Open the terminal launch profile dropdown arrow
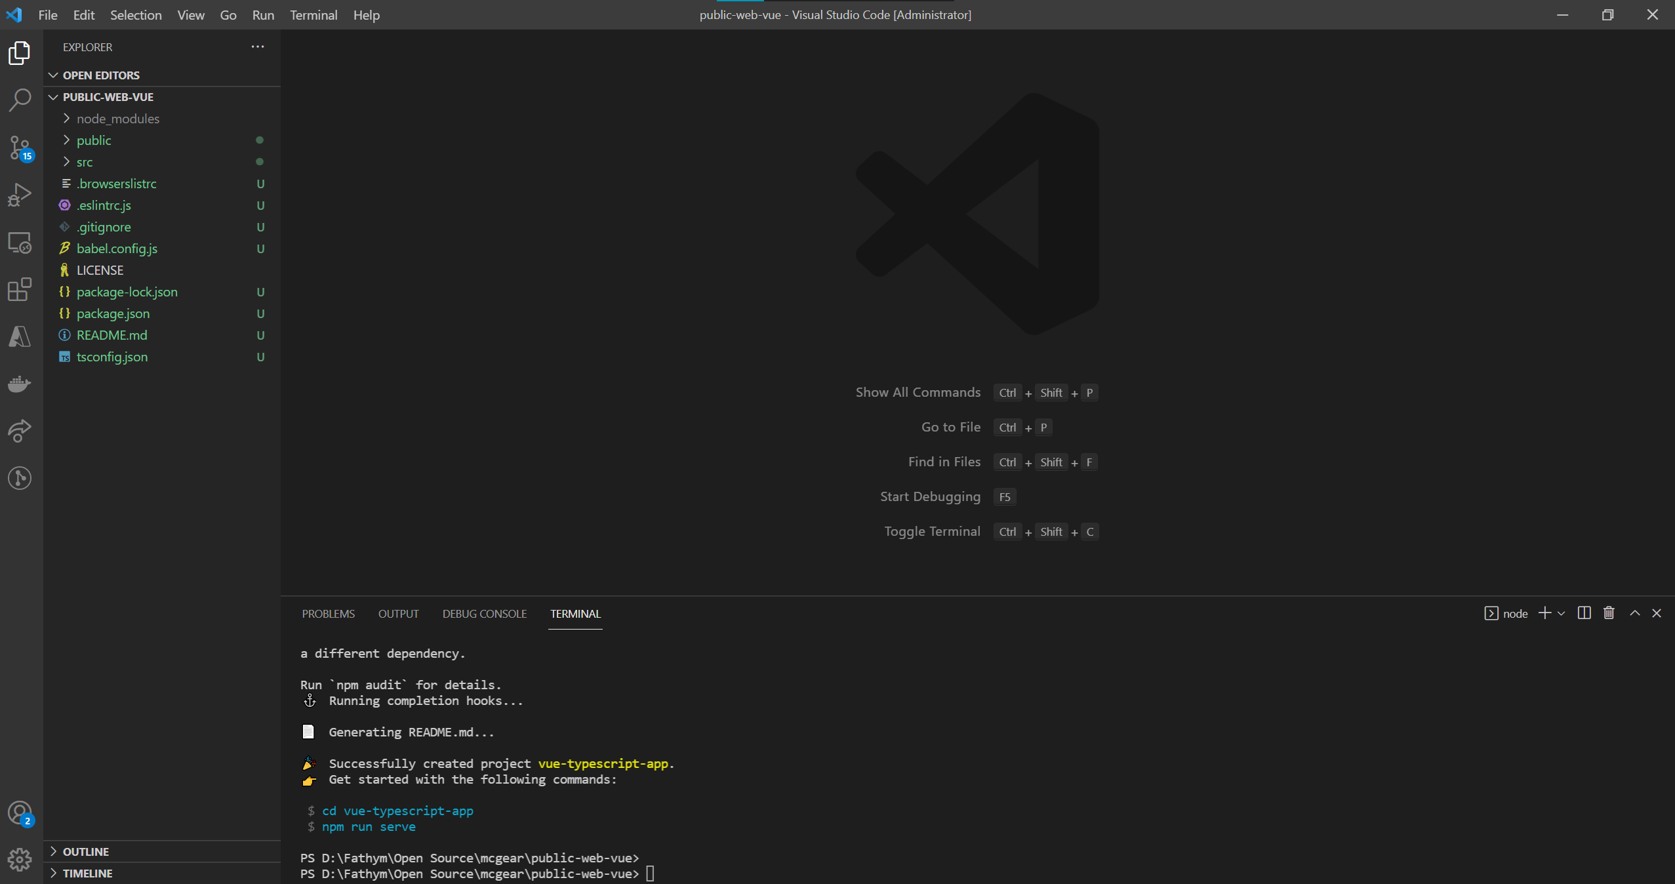Image resolution: width=1675 pixels, height=884 pixels. coord(1561,614)
